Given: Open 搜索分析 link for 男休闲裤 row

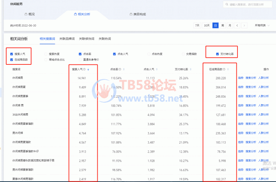Looking at the screenshot, I should pos(251,133).
